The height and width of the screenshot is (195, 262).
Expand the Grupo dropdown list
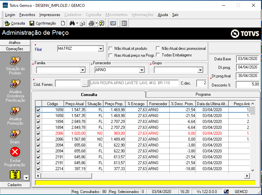[x=200, y=70]
